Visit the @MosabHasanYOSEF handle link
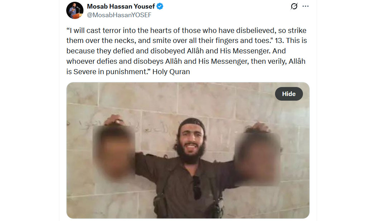Viewport: 376px width, 221px height. (x=119, y=15)
